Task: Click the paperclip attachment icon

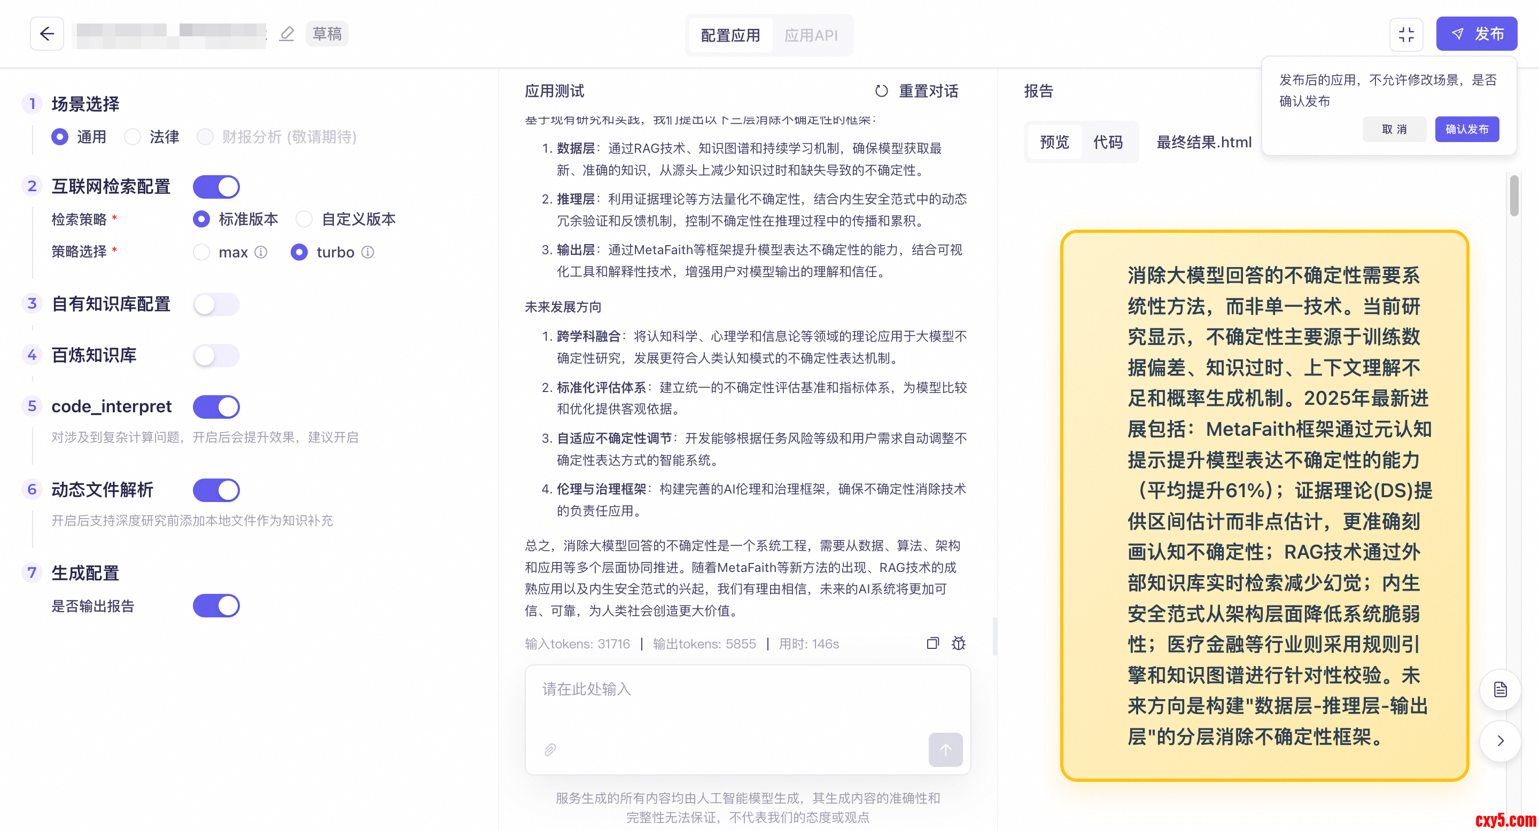Action: tap(550, 749)
